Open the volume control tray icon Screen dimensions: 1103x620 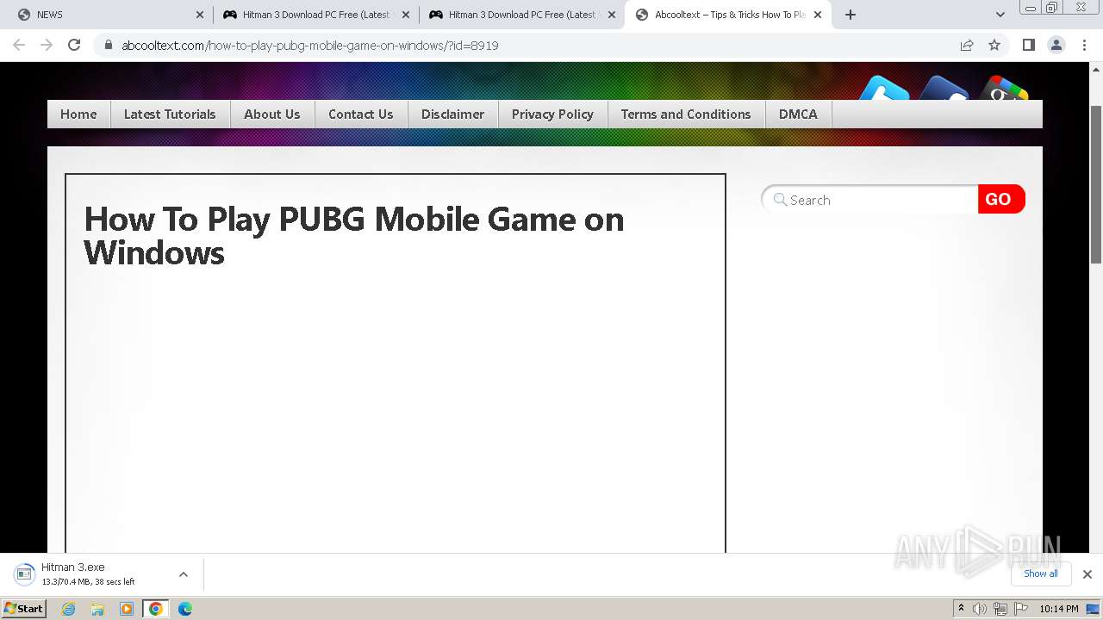[x=980, y=609]
